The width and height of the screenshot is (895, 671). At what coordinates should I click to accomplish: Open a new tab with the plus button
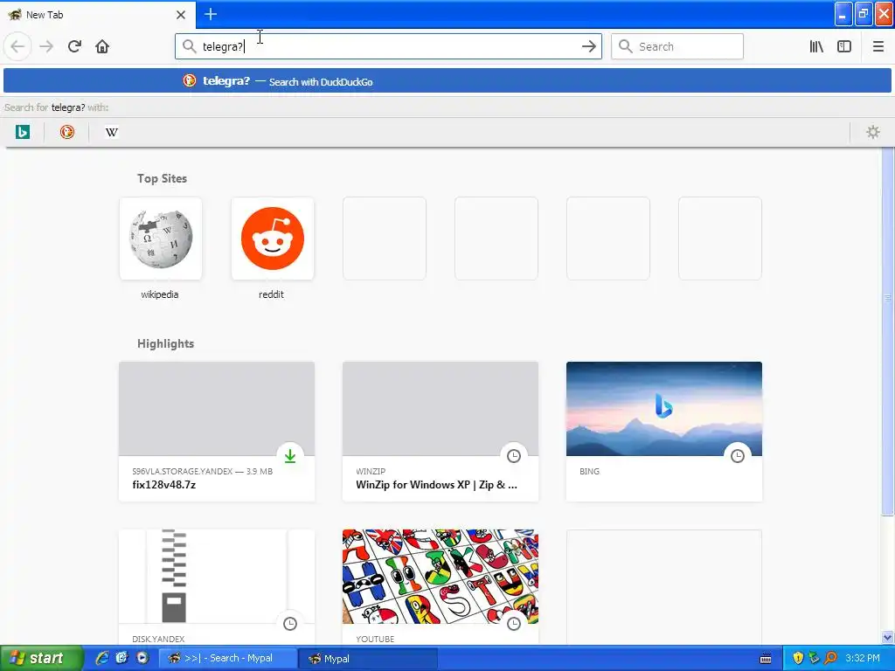point(211,14)
